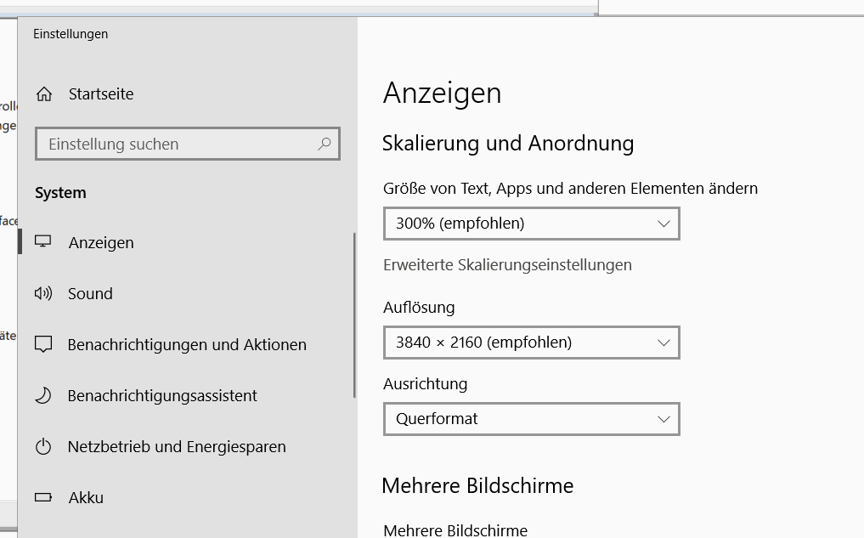Click the sidebar vertical scrollbar
The image size is (864, 538).
[x=354, y=314]
